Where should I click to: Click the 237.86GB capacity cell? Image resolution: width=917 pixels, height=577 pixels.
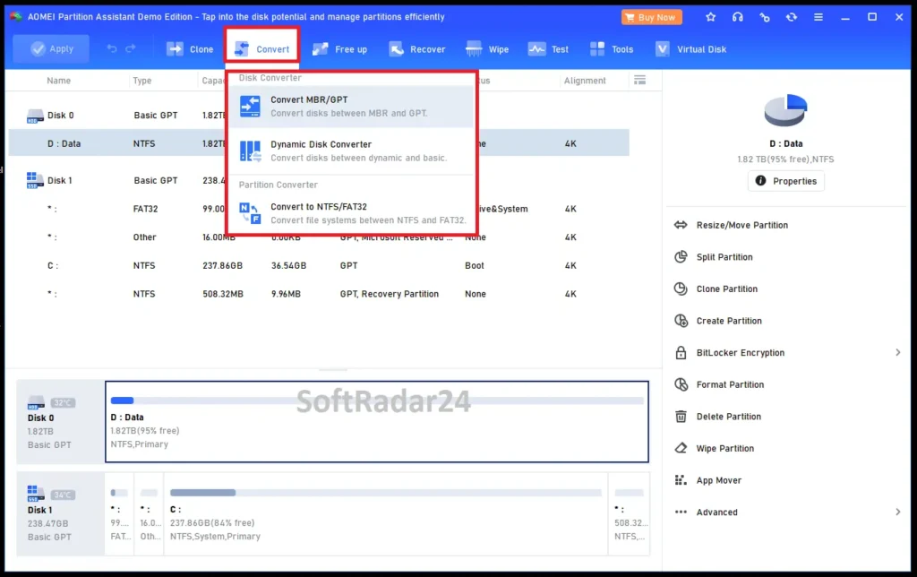pyautogui.click(x=222, y=266)
